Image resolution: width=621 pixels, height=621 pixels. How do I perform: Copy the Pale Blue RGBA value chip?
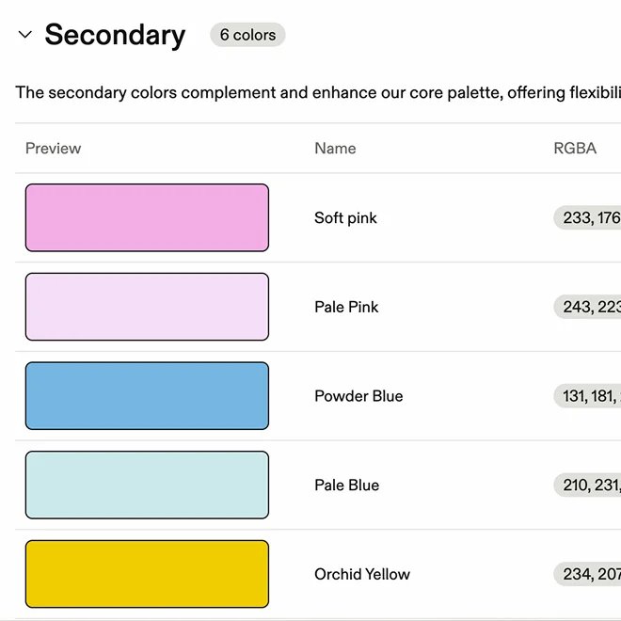click(587, 485)
